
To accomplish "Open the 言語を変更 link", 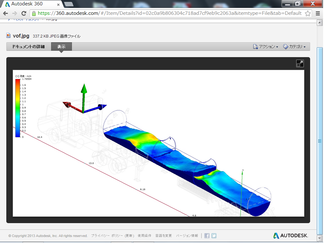I will coord(163,236).
